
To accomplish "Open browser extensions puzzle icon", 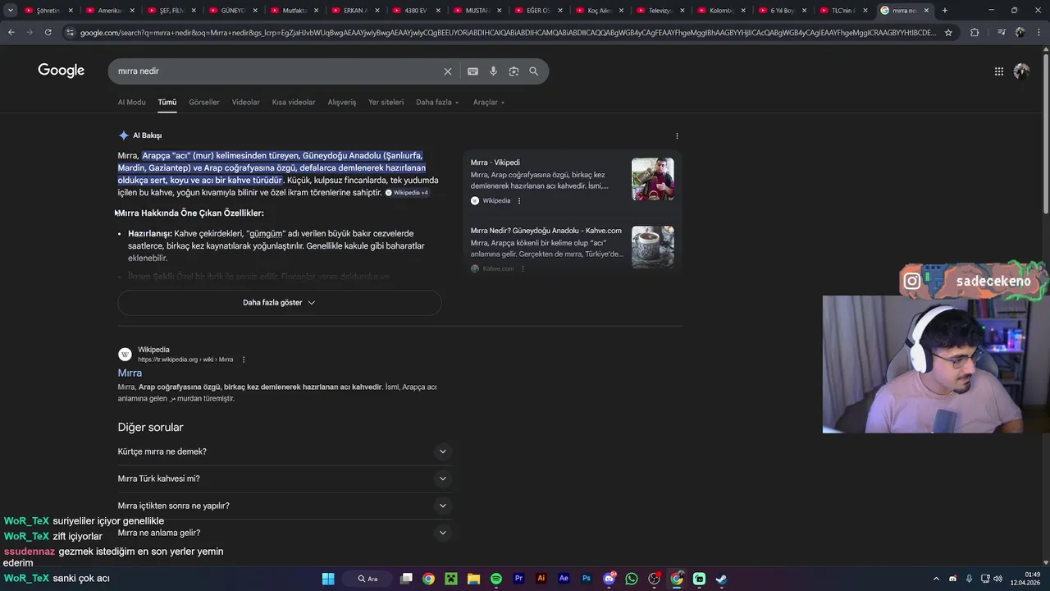I will 975,33.
